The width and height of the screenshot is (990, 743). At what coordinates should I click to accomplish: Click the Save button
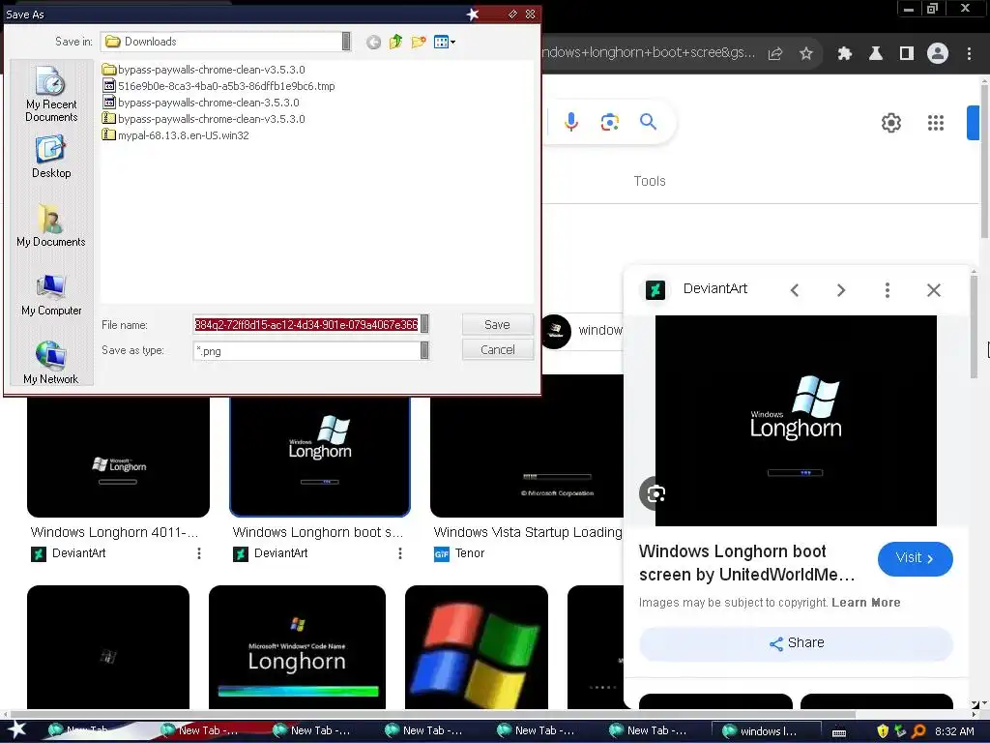point(498,324)
